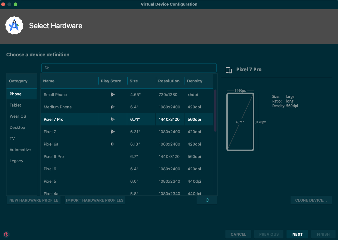Select the Pixel 6 Pro device row
This screenshot has width=338, height=240.
coord(127,156)
